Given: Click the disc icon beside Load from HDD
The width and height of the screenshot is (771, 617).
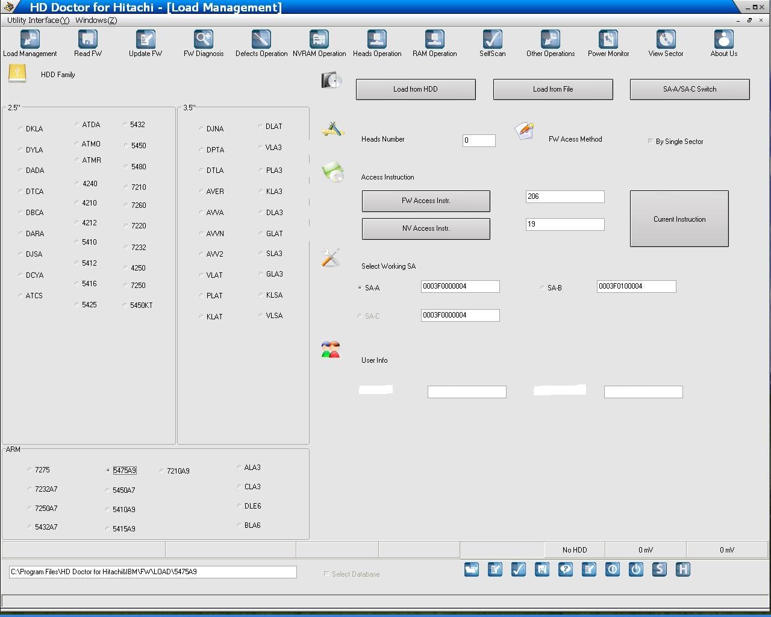Looking at the screenshot, I should [331, 80].
